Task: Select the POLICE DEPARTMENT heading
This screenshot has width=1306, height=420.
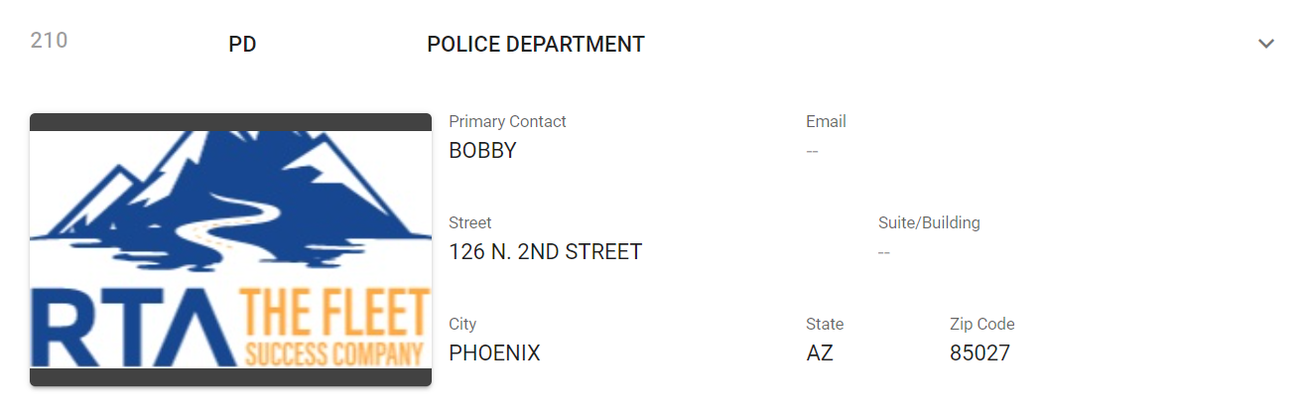Action: coord(535,45)
